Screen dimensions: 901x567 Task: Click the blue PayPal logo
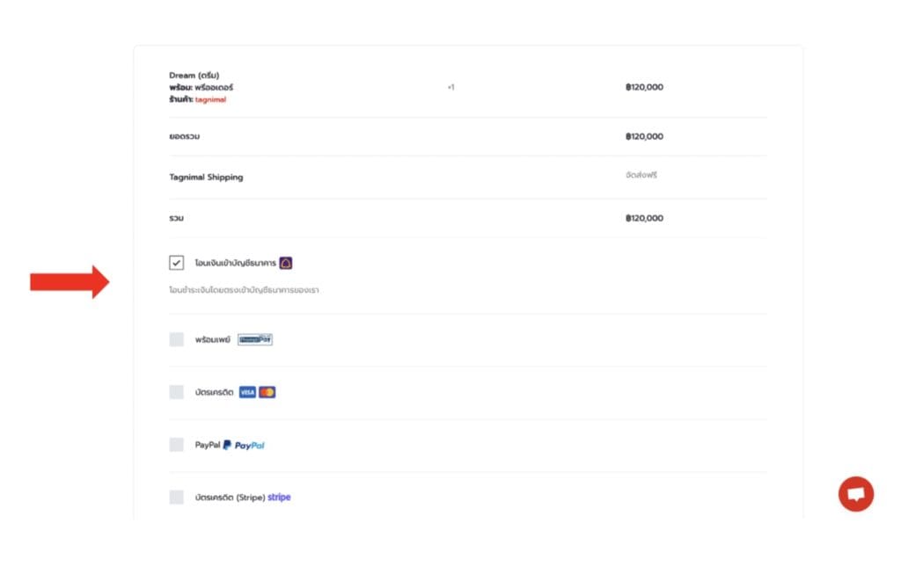pyautogui.click(x=244, y=446)
